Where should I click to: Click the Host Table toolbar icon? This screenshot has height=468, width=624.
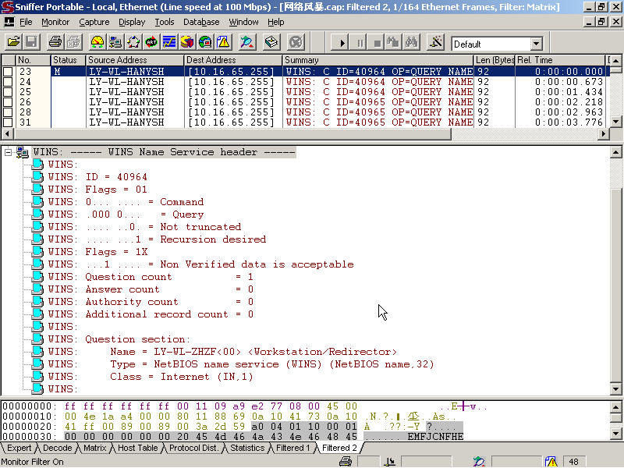(115, 42)
